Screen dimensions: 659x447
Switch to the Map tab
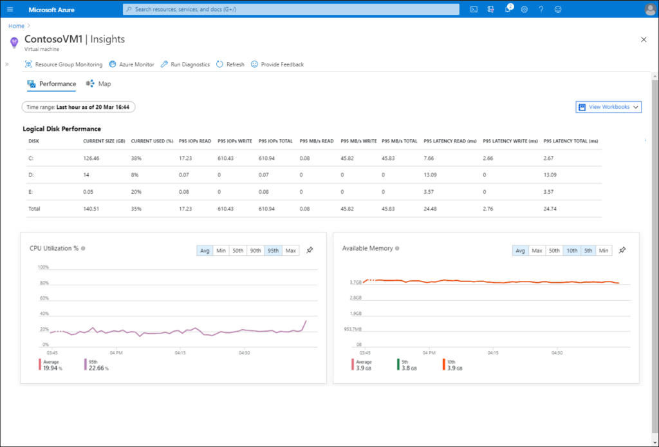(98, 84)
